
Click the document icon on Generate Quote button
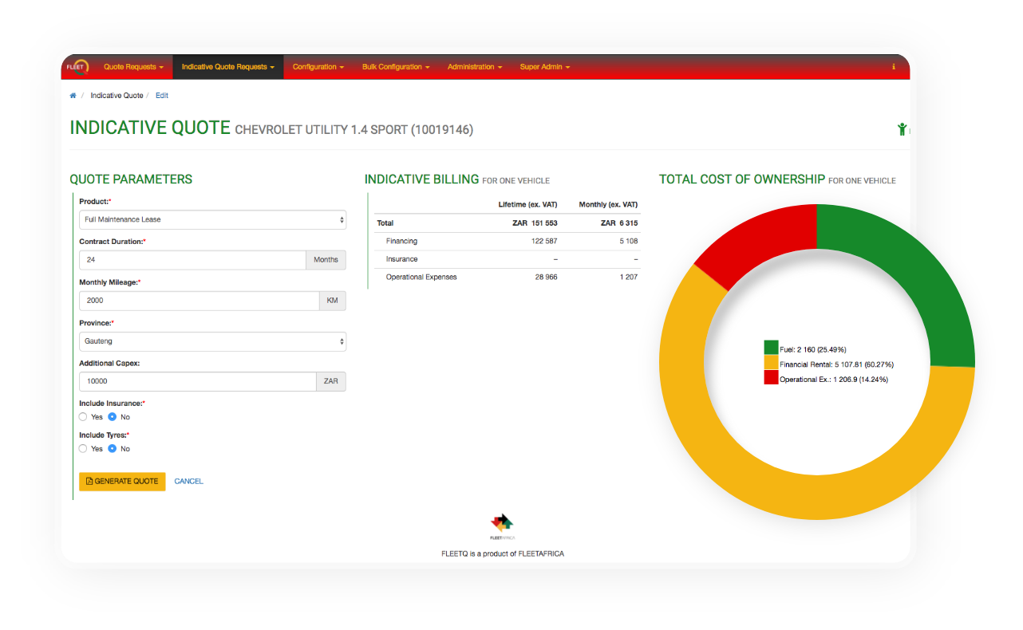(89, 482)
